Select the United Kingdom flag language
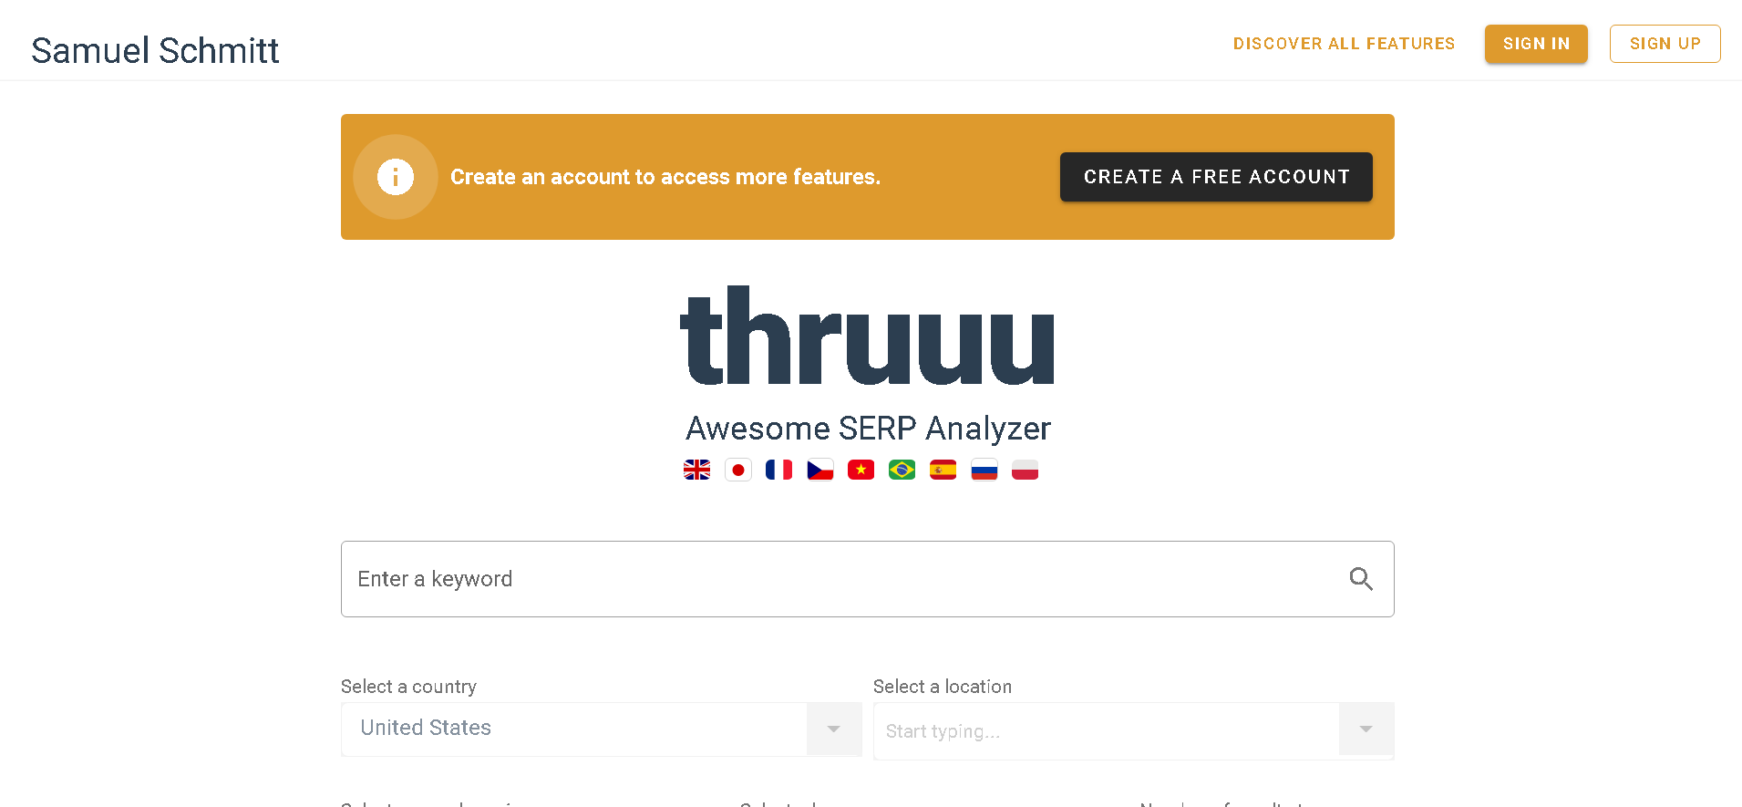 (x=696, y=470)
